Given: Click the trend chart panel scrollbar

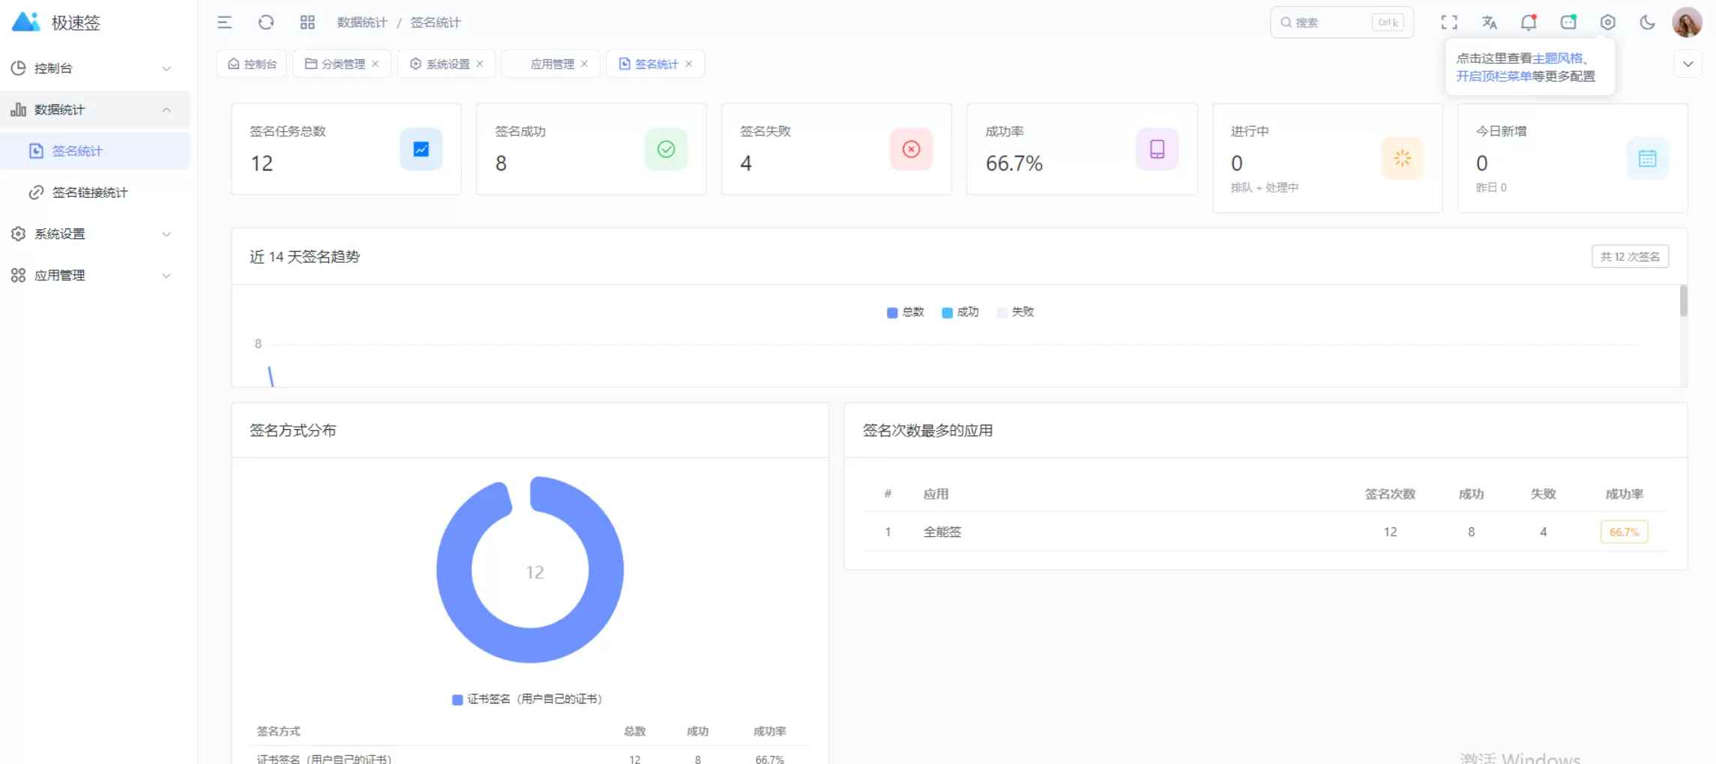Looking at the screenshot, I should 1683,300.
